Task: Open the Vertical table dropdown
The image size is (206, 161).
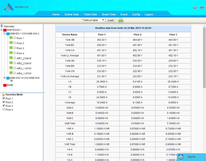Action: pyautogui.click(x=93, y=20)
